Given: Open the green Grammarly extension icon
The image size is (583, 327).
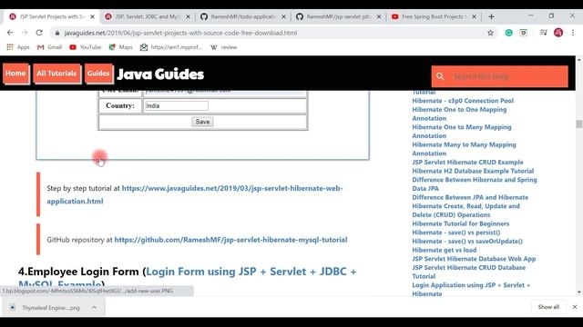Looking at the screenshot, I should (x=508, y=33).
